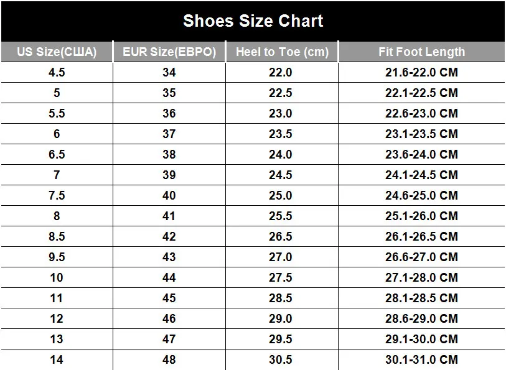
Task: Select US size 12 cell
Action: (57, 319)
